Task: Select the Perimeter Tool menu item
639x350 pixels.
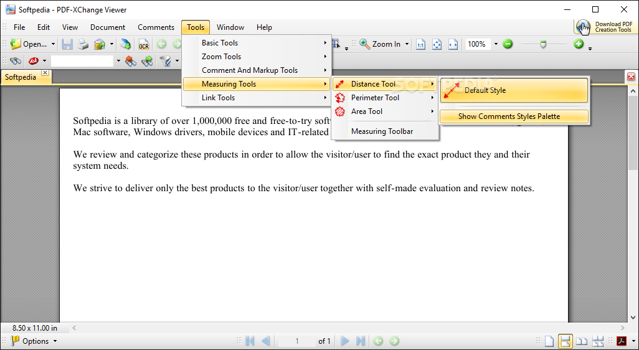Action: tap(385, 98)
